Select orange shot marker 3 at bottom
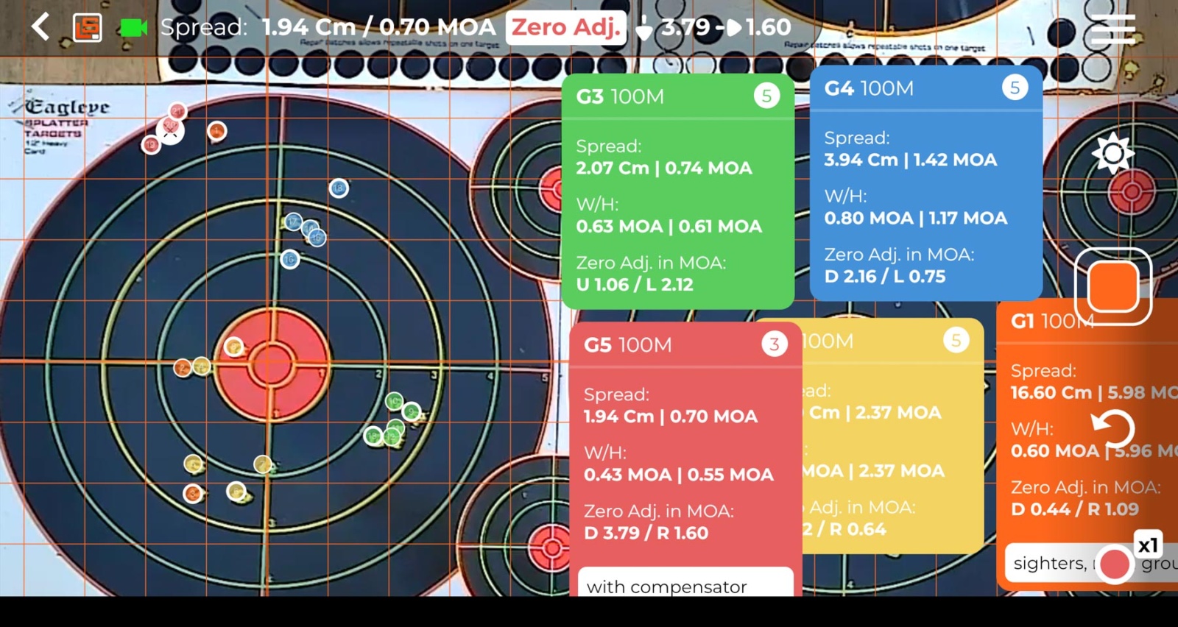1178x627 pixels. (x=193, y=494)
